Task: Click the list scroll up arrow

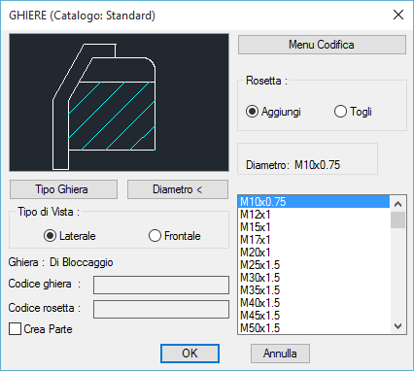Action: [x=397, y=204]
